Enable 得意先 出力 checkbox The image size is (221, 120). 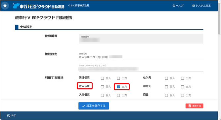(x=182, y=87)
